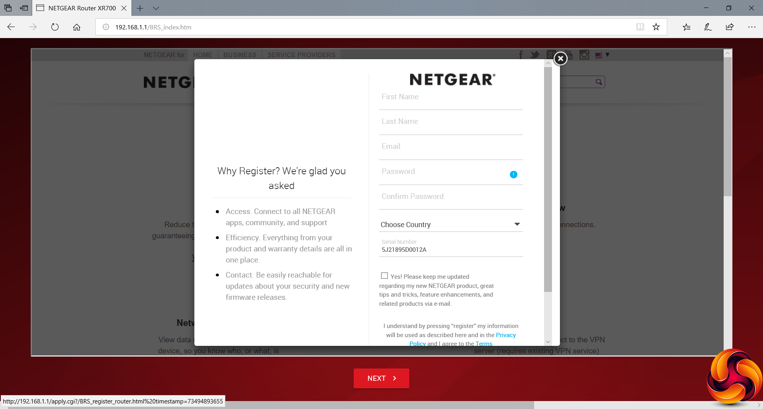This screenshot has height=409, width=763.
Task: Add this page to favorites
Action: click(656, 27)
